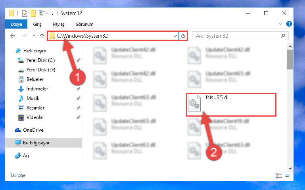The width and height of the screenshot is (305, 190).
Task: Click the Back navigation arrow
Action: [13, 36]
